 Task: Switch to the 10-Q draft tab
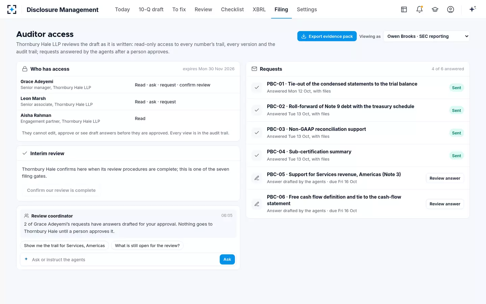coord(151,9)
